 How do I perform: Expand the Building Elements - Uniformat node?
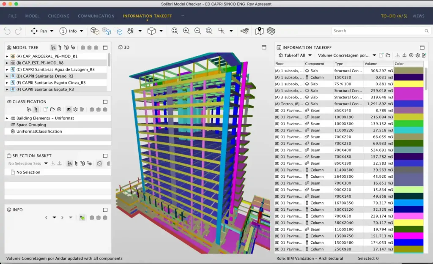click(7, 118)
